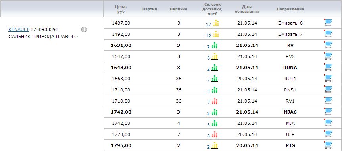
Task: Click the yellow delivery chart for RV2
Action: tap(215, 56)
